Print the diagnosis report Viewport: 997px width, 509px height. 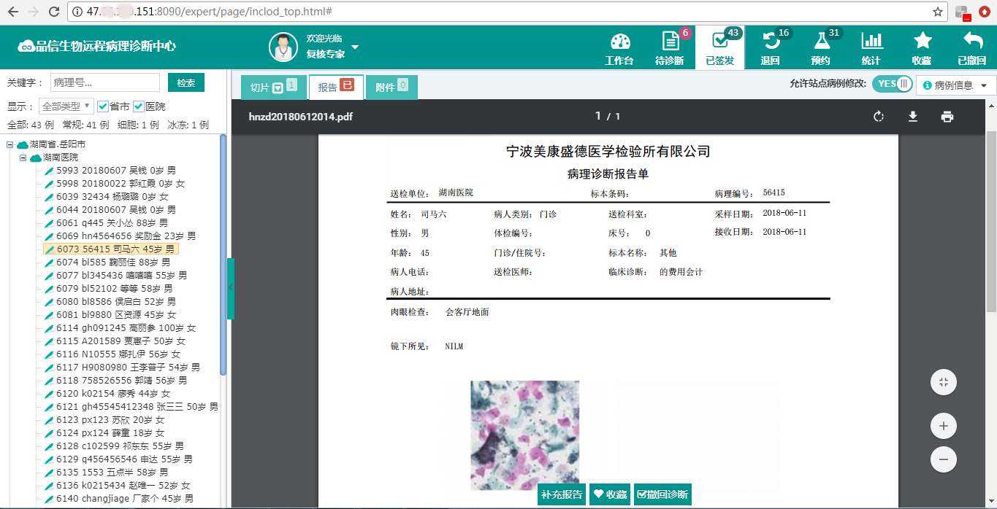pyautogui.click(x=947, y=116)
